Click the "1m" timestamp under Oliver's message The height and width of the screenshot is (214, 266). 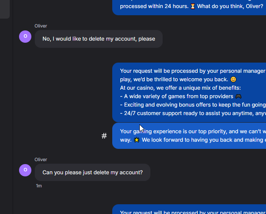pyautogui.click(x=39, y=186)
